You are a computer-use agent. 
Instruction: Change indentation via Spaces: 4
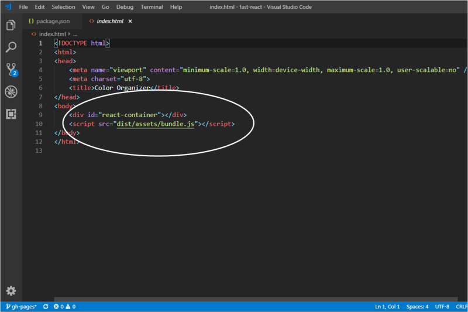coord(417,307)
